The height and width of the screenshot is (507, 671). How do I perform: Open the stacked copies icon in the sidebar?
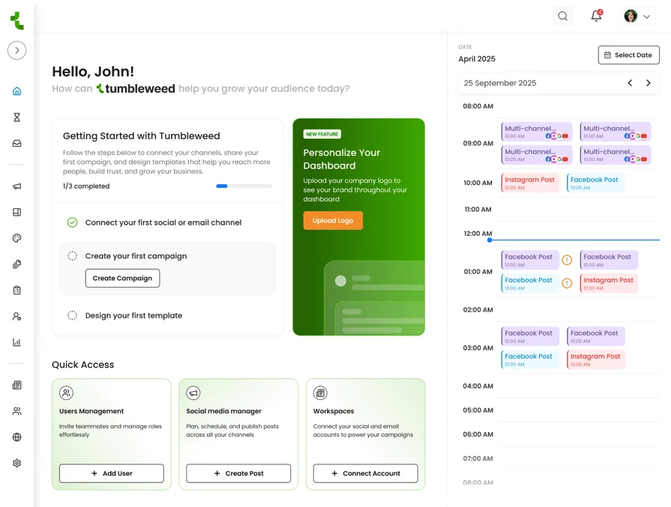(16, 264)
